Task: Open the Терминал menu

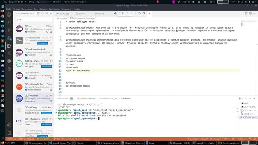Action: (66, 9)
